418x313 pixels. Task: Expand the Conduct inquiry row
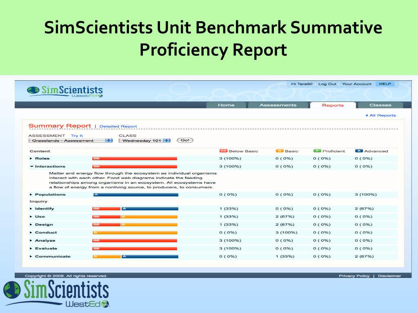click(x=31, y=233)
